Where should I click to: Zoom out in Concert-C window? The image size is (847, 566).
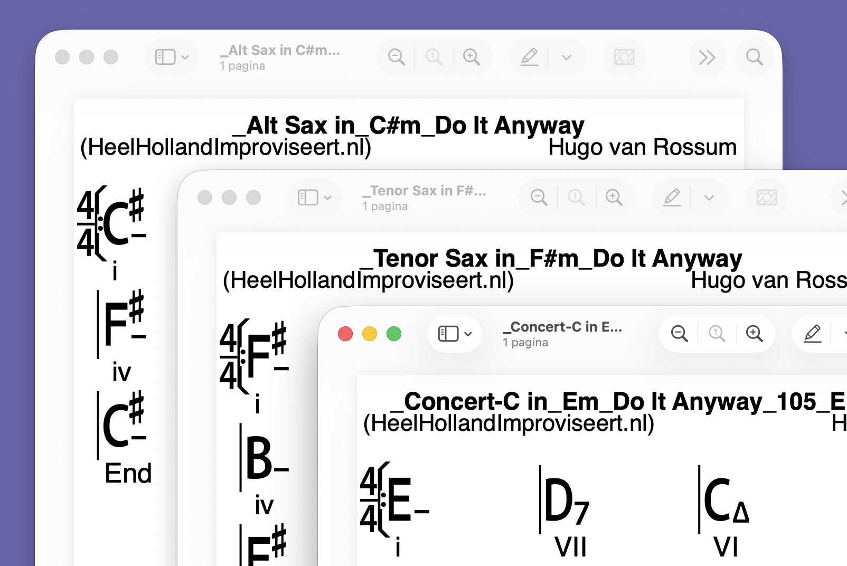point(679,334)
